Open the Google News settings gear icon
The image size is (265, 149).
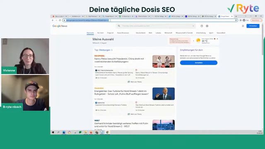207,26
